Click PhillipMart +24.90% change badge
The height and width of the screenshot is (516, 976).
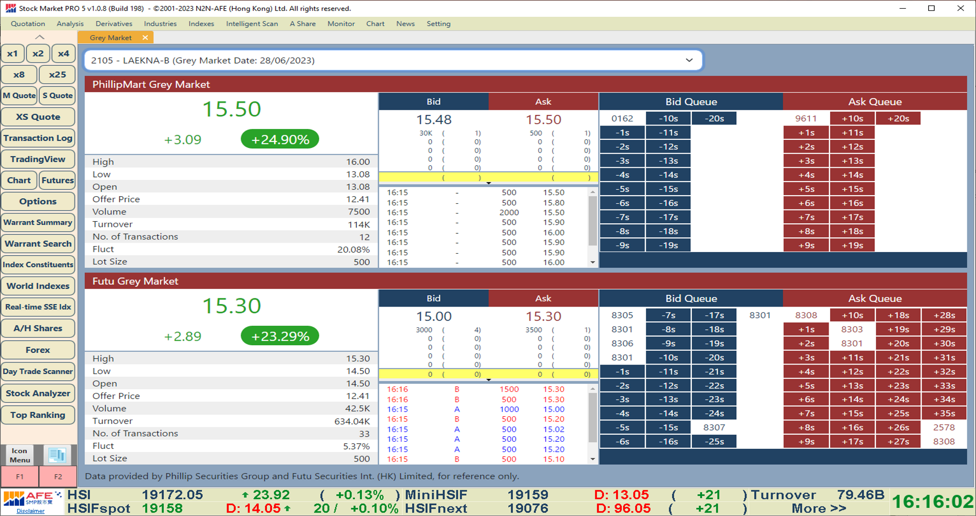(280, 139)
